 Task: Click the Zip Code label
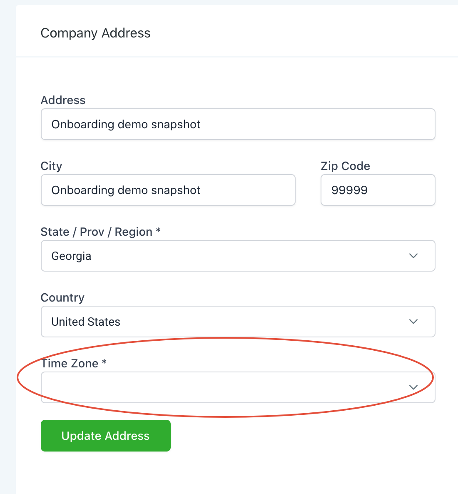(345, 166)
